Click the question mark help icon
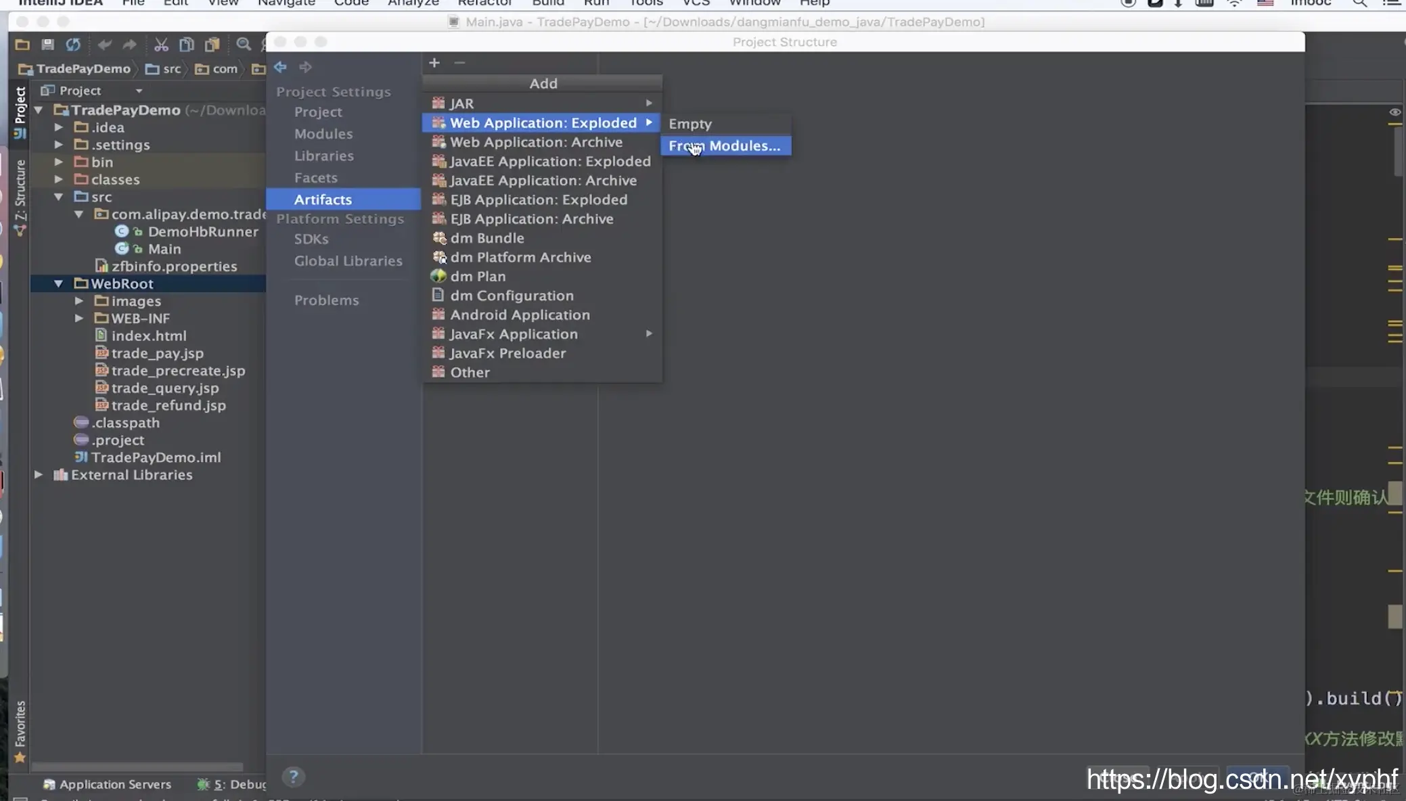The image size is (1406, 801). coord(293,777)
